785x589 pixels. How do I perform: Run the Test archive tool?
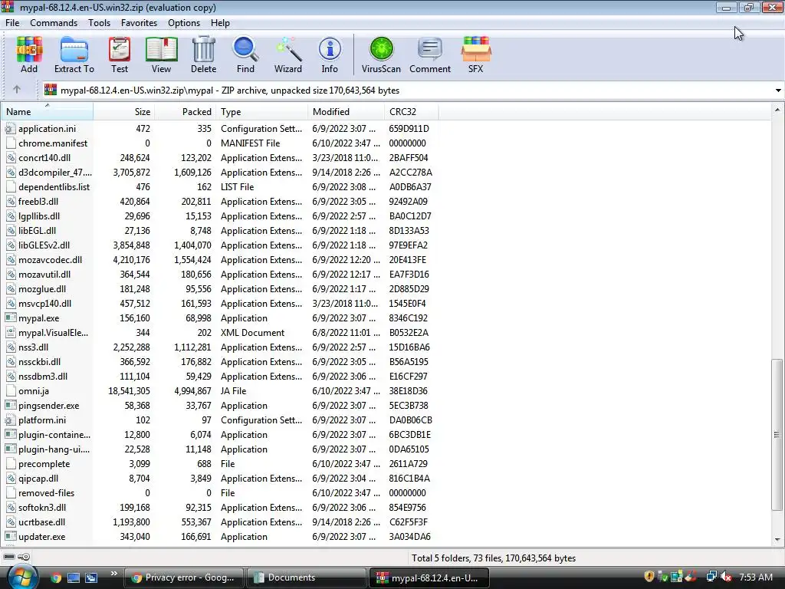(119, 55)
